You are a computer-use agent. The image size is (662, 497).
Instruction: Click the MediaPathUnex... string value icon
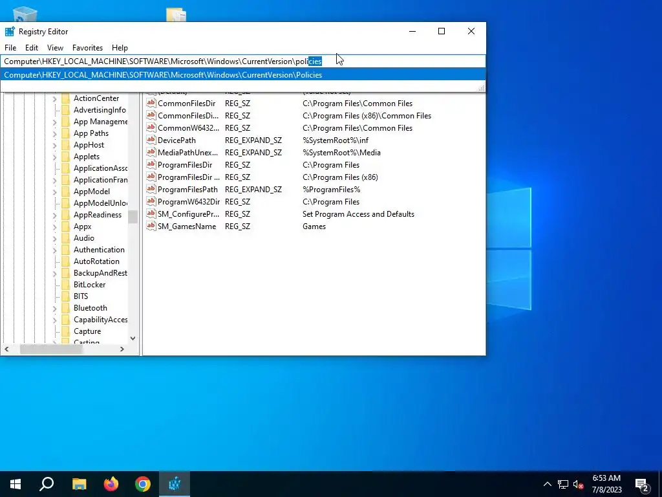pos(151,151)
